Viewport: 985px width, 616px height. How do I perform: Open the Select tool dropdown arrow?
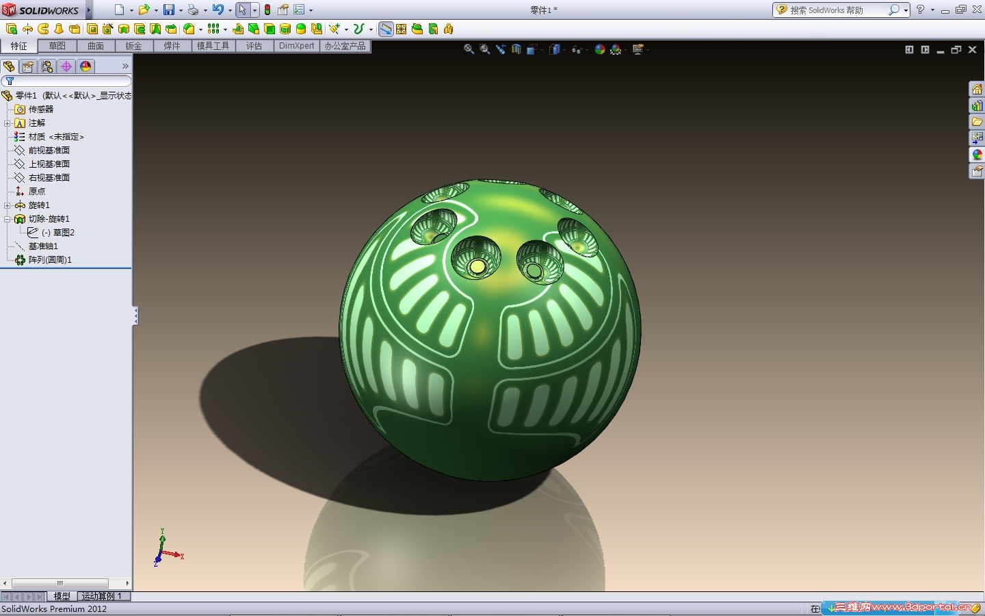tap(254, 10)
